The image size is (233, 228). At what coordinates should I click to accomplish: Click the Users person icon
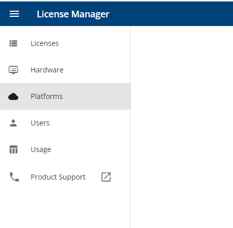point(13,123)
